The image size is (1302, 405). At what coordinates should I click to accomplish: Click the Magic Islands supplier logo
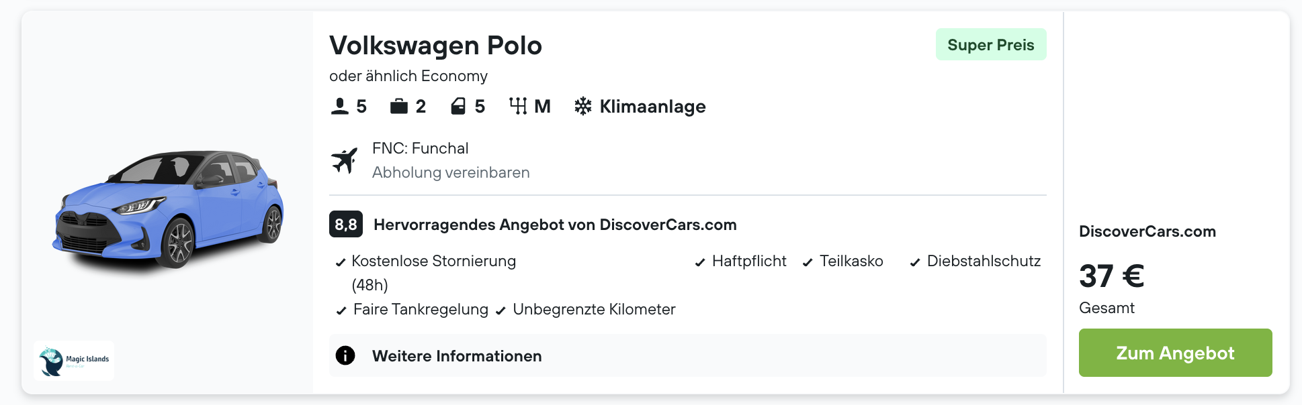click(x=74, y=361)
